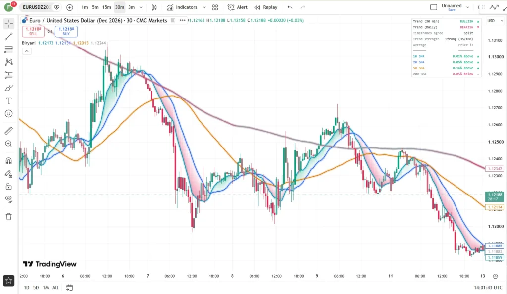This screenshot has width=507, height=294.
Task: Hide all drawings with the eye icon
Action: point(9,199)
